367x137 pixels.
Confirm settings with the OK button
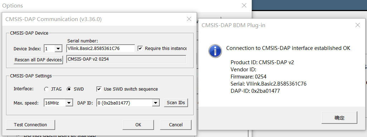pyautogui.click(x=138, y=125)
